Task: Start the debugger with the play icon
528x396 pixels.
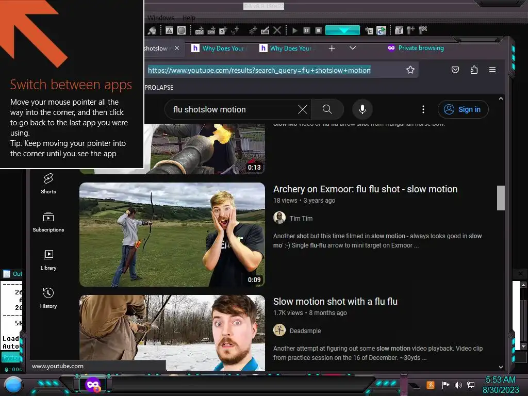Action: [294, 30]
